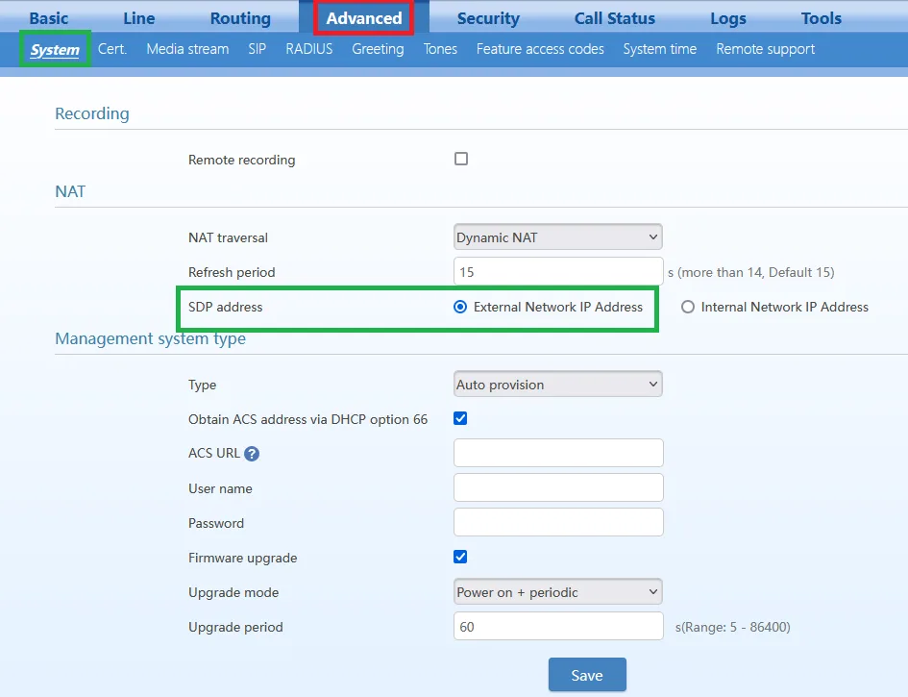908x697 pixels.
Task: Open the System time sub-tab
Action: point(659,49)
